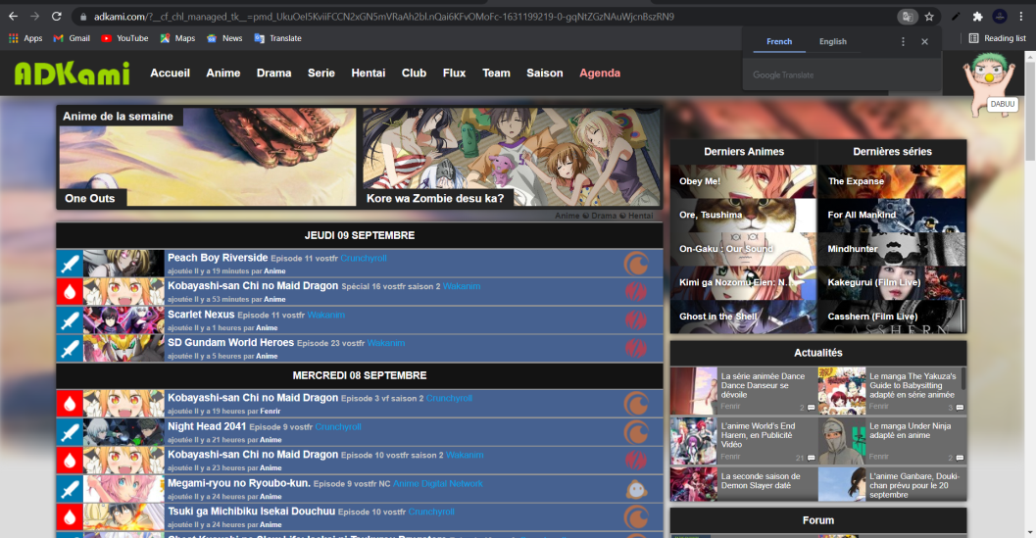Open the Drama menu
Viewport: 1036px width, 538px height.
tap(274, 73)
